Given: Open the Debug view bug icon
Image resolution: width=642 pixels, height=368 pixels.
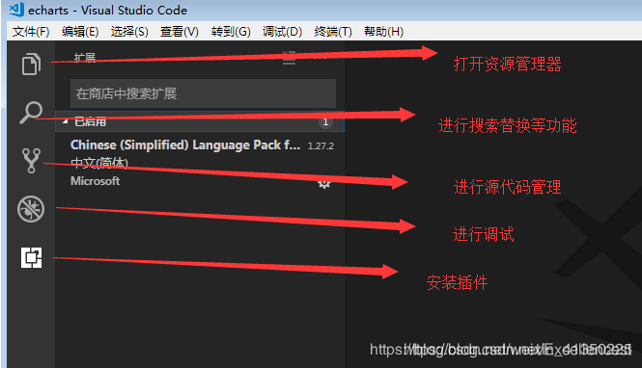Looking at the screenshot, I should (31, 209).
